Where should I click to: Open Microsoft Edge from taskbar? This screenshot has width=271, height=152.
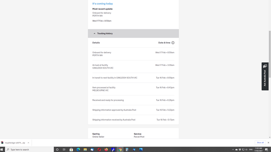pos(78,150)
